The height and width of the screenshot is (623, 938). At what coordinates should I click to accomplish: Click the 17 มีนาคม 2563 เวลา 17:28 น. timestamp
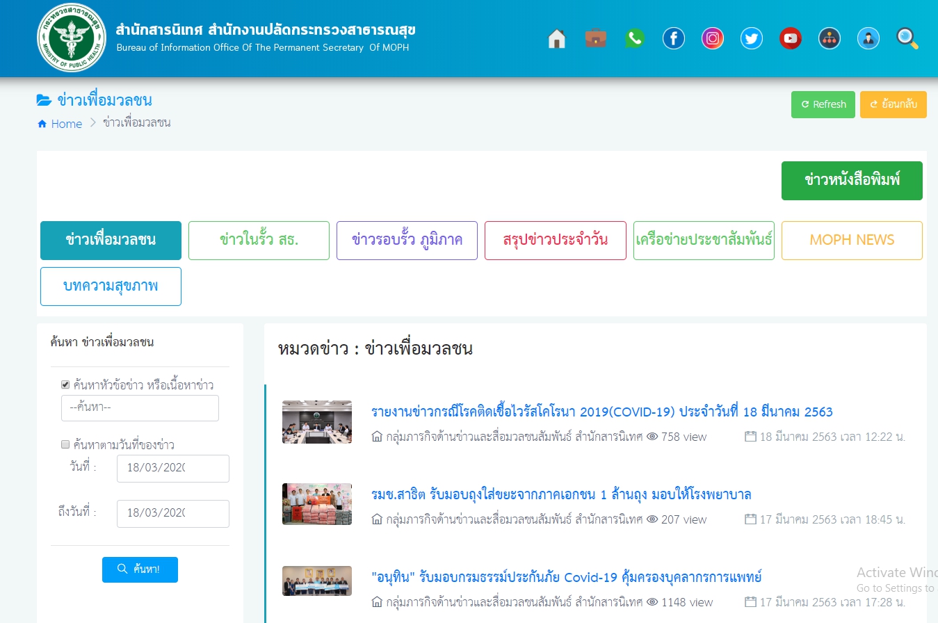click(x=832, y=602)
